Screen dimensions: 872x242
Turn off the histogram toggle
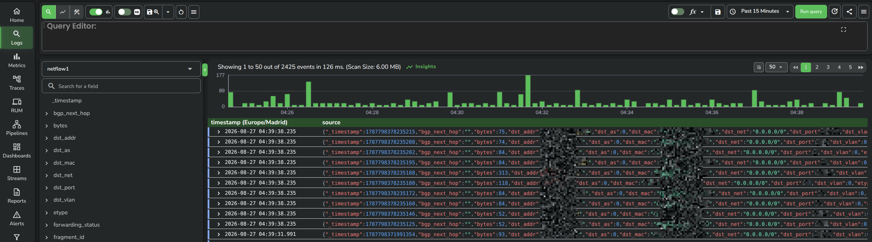[96, 12]
